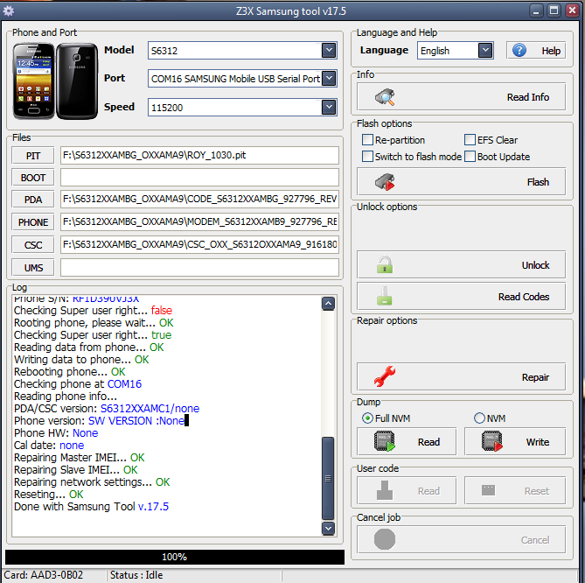Click the PDA file button
This screenshot has height=583, width=585.
(x=33, y=200)
